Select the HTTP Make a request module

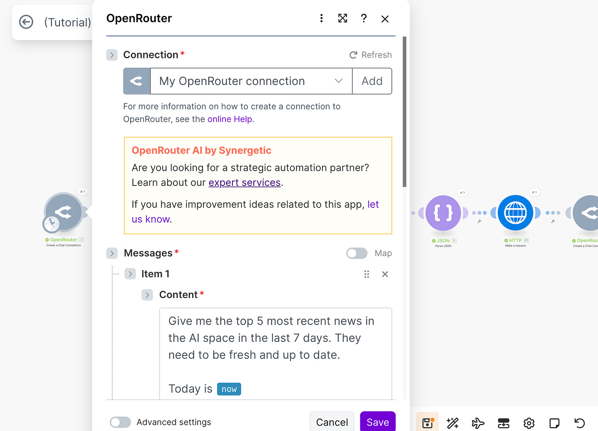tap(515, 213)
